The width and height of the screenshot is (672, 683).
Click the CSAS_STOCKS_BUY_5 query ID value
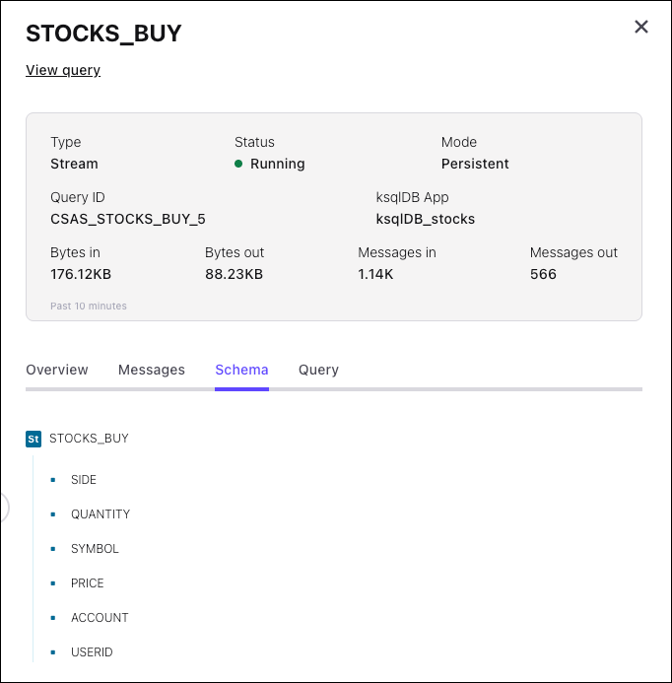128,219
